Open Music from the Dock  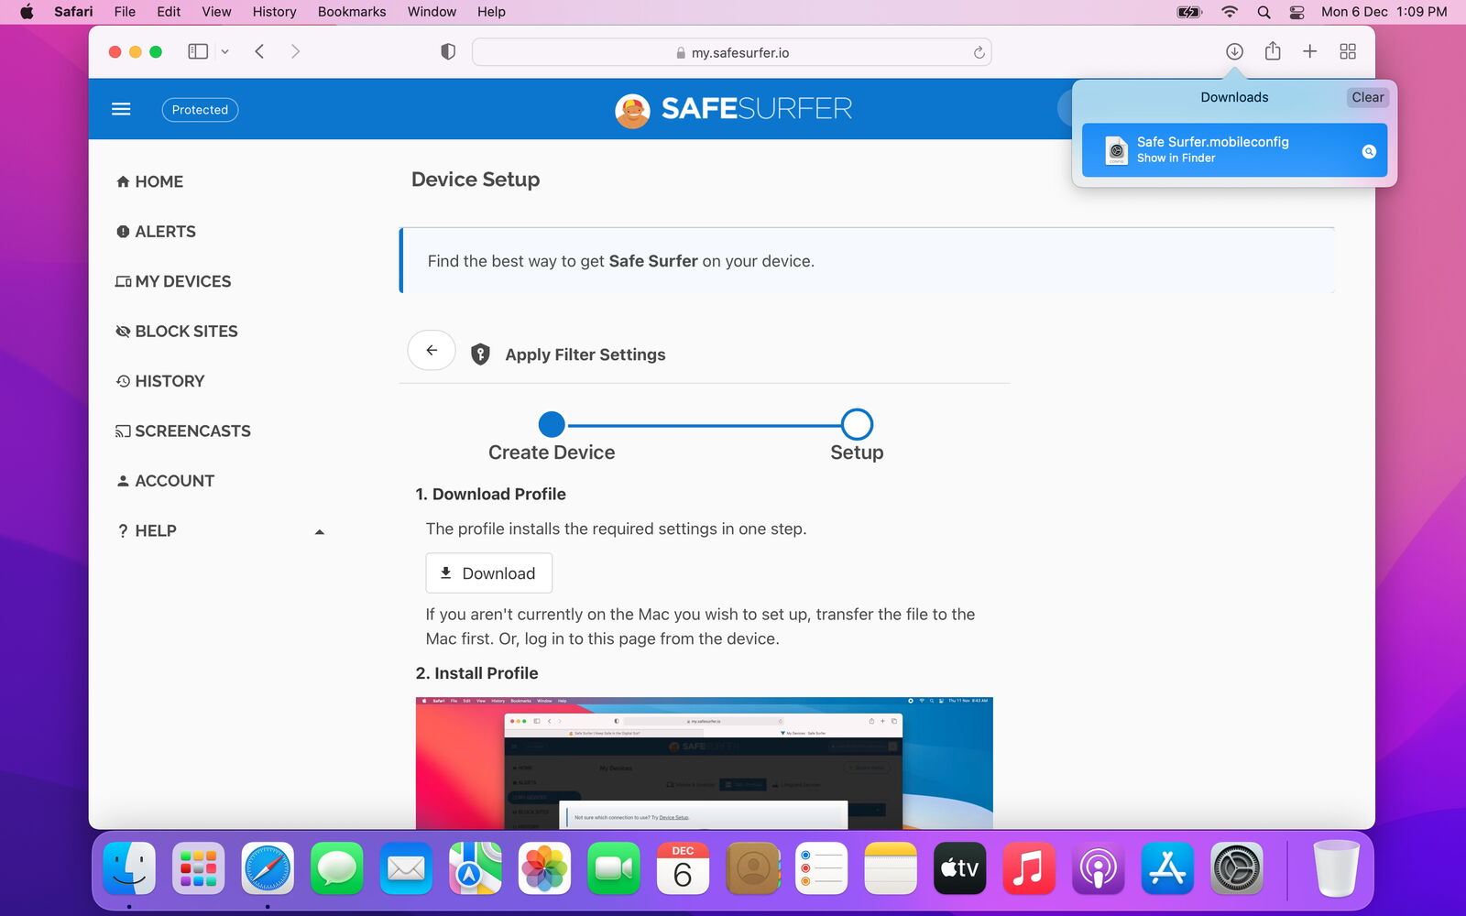[x=1029, y=867]
